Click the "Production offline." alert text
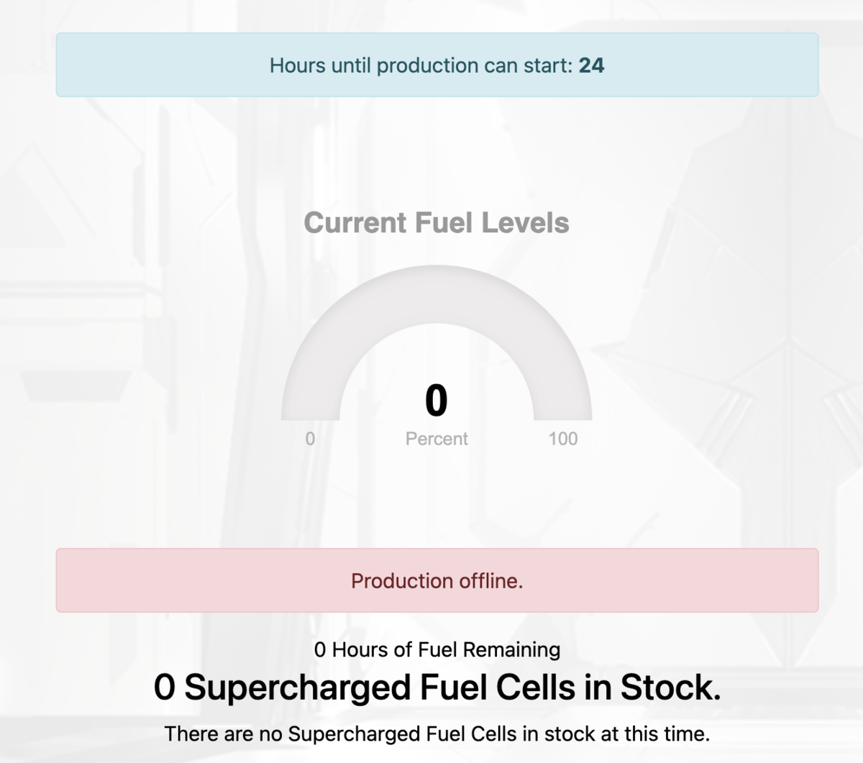 [x=437, y=581]
